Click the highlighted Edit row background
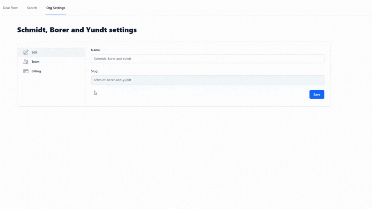Image resolution: width=372 pixels, height=209 pixels. coord(51,52)
